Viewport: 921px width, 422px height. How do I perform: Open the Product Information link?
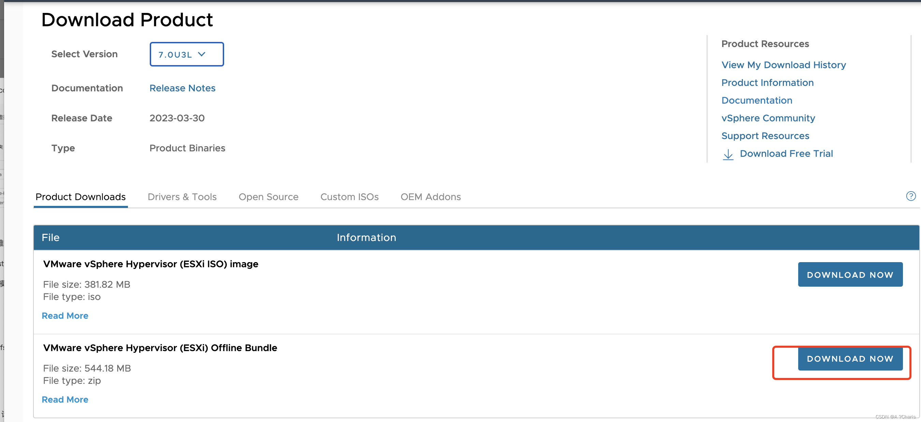767,82
